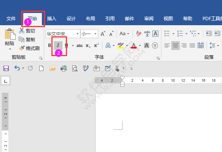Image resolution: width=222 pixels, height=152 pixels.
Task: Toggle bold formatting
Action: click(x=50, y=45)
